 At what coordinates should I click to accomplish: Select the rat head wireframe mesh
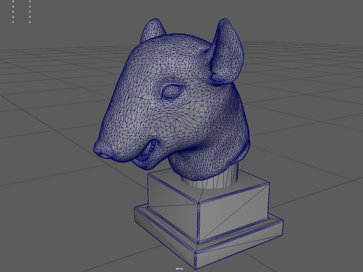(x=172, y=99)
